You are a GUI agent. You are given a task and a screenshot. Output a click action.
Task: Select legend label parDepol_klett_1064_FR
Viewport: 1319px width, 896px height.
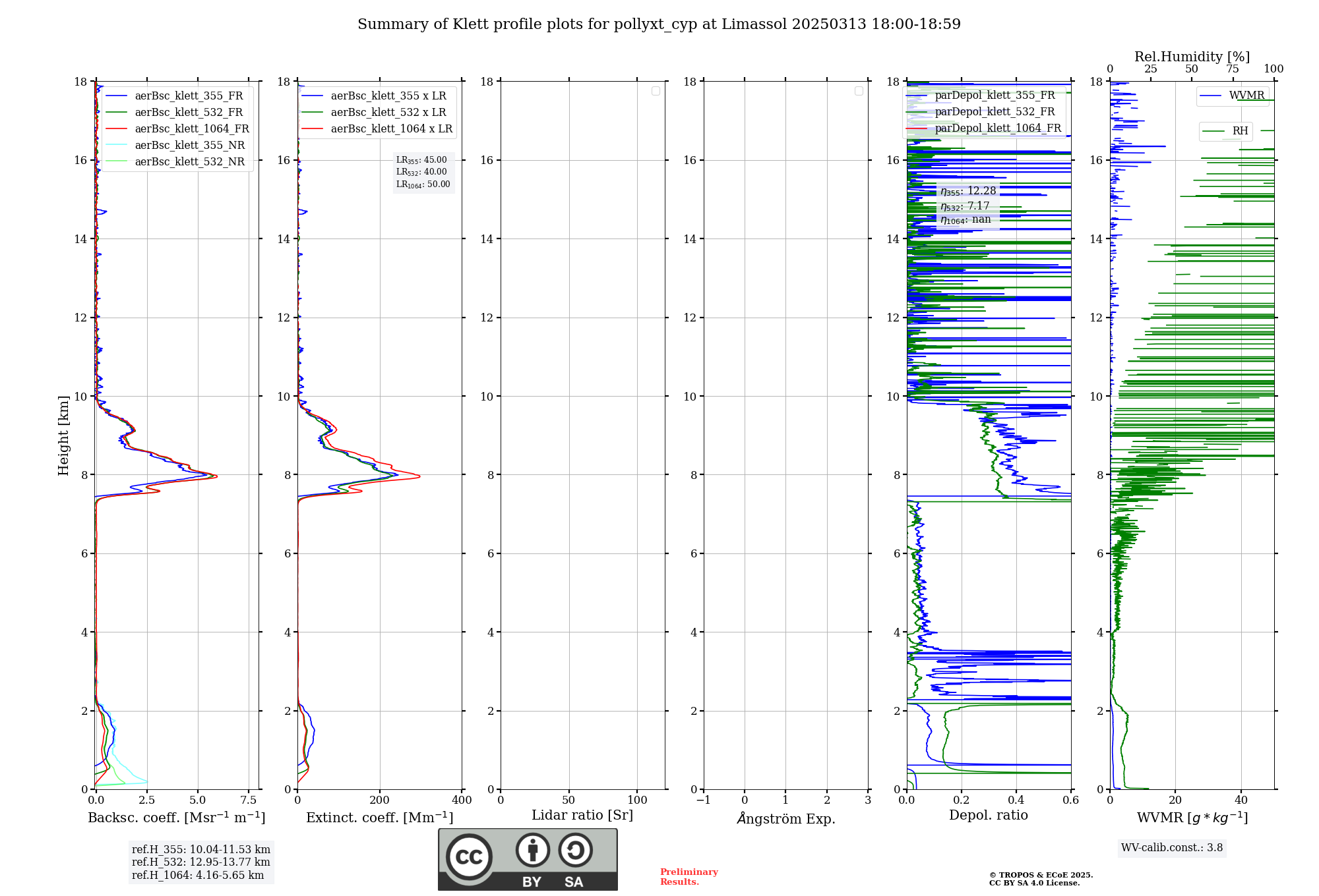pos(998,128)
